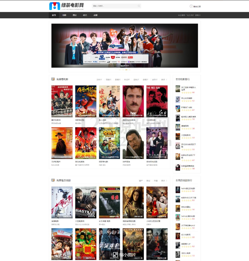Open the 首页 home tab
The height and width of the screenshot is (261, 249).
pyautogui.click(x=54, y=15)
